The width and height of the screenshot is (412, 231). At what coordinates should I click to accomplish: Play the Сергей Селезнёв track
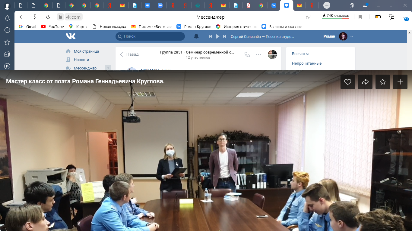tap(217, 36)
